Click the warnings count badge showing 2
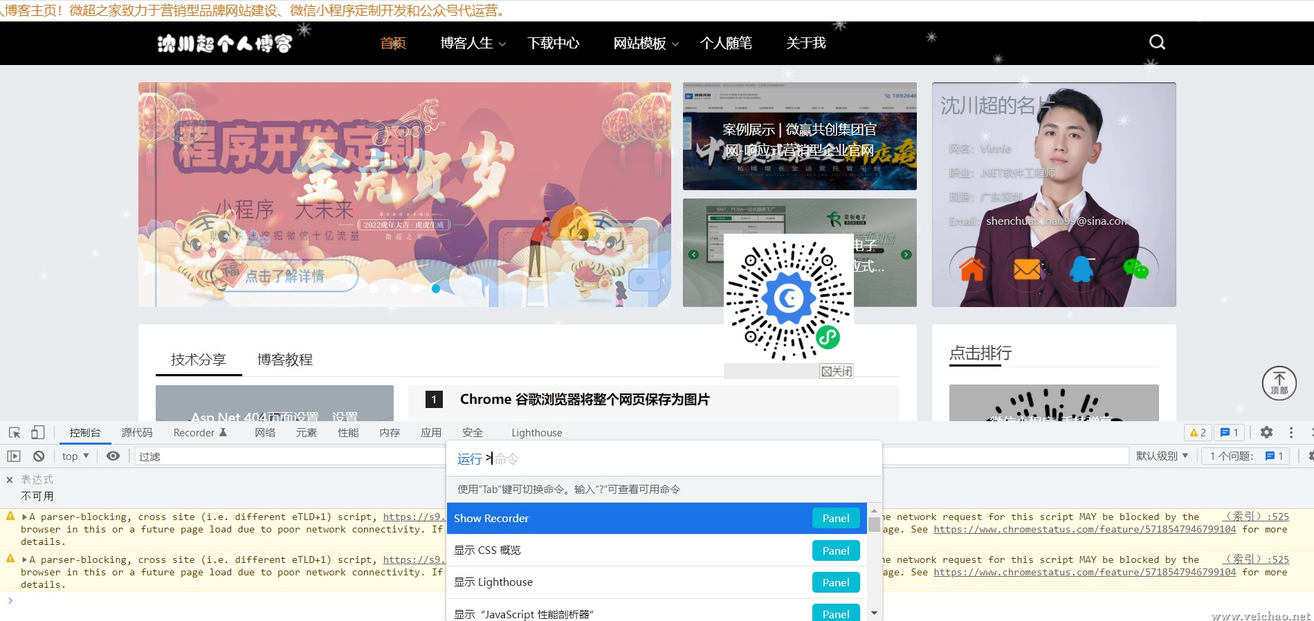The image size is (1314, 621). click(1198, 432)
